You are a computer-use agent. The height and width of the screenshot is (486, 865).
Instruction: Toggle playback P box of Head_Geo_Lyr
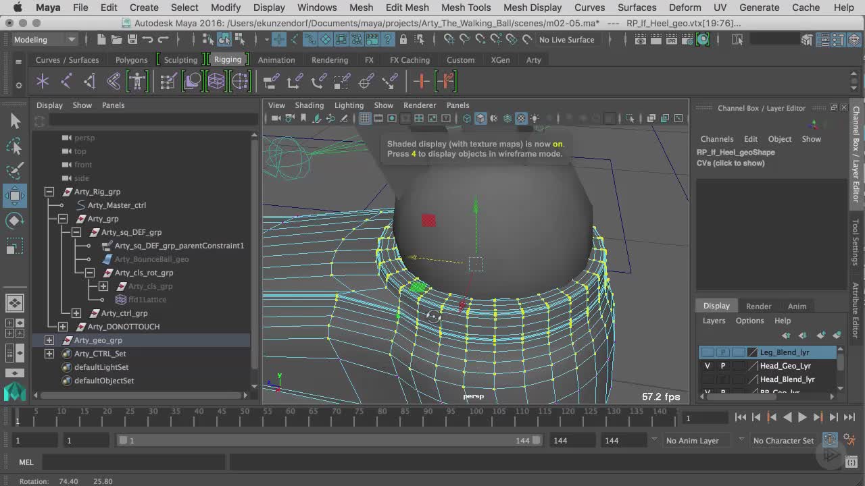[x=723, y=366]
